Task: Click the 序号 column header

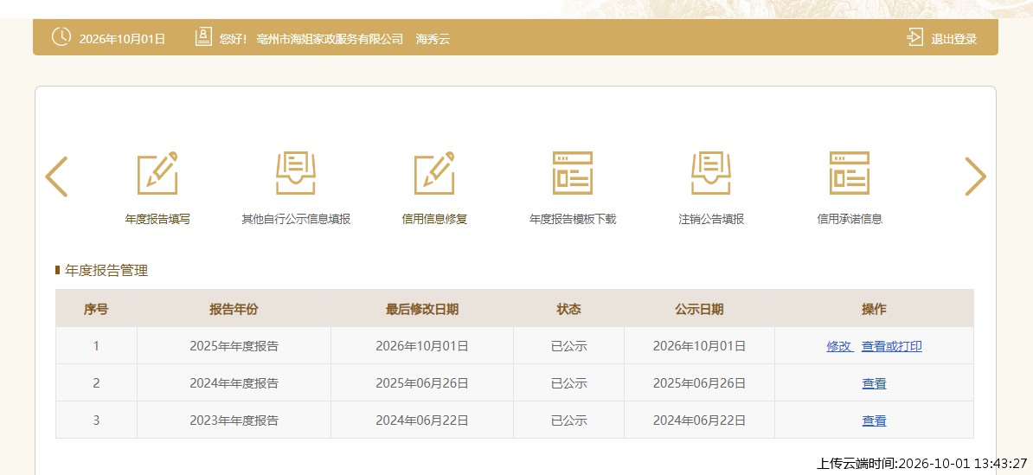Action: click(96, 309)
